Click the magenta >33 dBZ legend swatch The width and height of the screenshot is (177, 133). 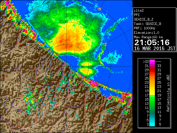(x=152, y=62)
